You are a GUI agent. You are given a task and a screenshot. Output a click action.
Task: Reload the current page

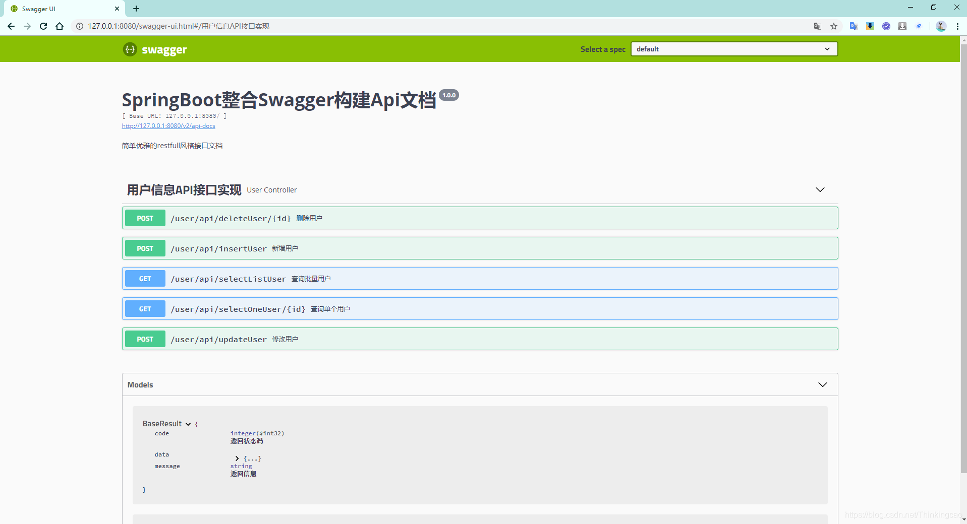[43, 26]
